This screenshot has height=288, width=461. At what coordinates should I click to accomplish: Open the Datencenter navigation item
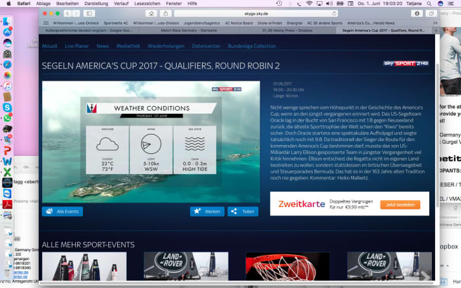tap(206, 46)
